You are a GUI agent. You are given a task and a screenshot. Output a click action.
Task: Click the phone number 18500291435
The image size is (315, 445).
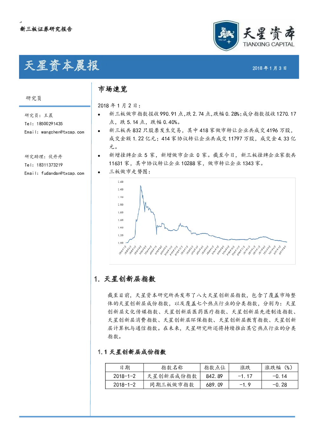(50, 124)
